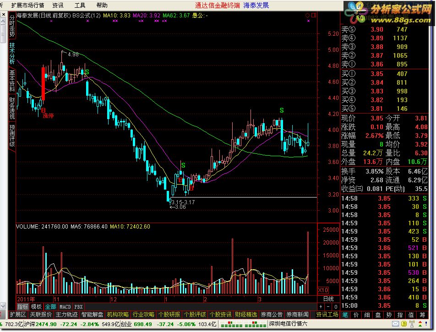Click the market breadth red-green indicator
The width and height of the screenshot is (436, 332).
(243, 324)
